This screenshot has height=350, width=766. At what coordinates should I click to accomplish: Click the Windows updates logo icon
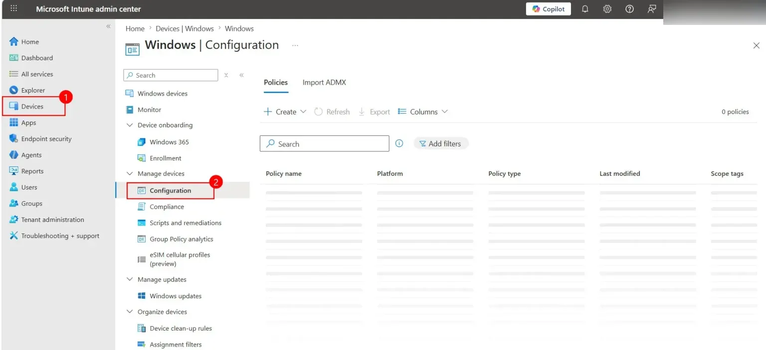coord(141,296)
